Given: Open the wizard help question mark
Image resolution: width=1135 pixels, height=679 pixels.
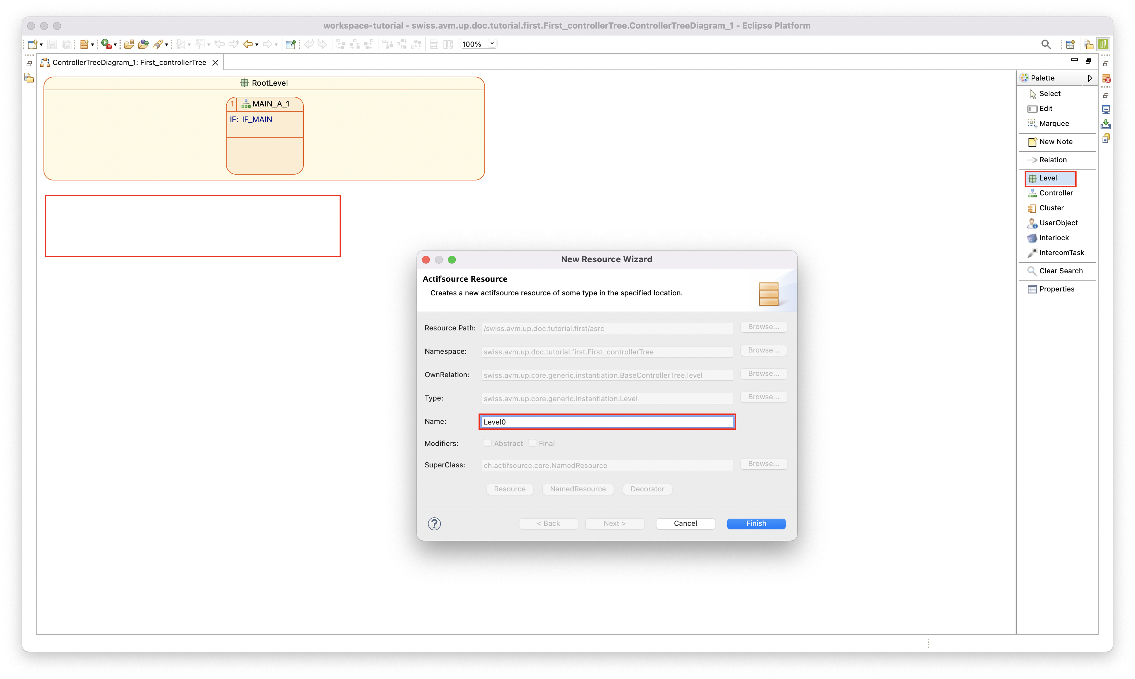Looking at the screenshot, I should click(x=434, y=524).
